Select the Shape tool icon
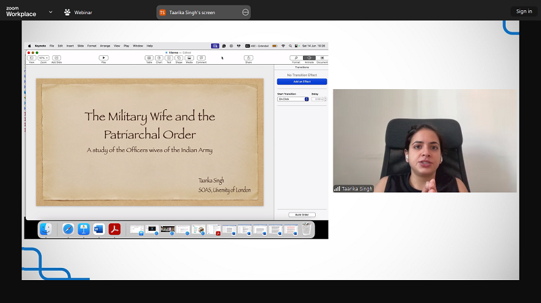 (x=179, y=58)
